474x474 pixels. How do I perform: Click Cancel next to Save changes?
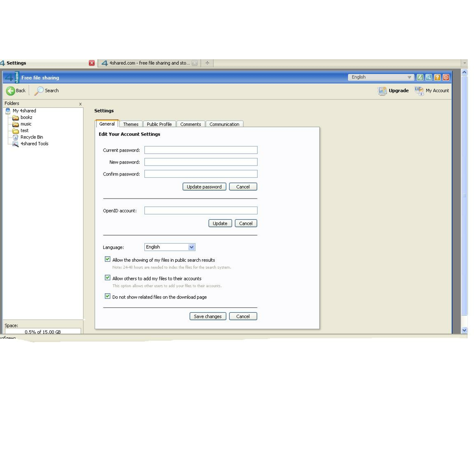(x=243, y=316)
